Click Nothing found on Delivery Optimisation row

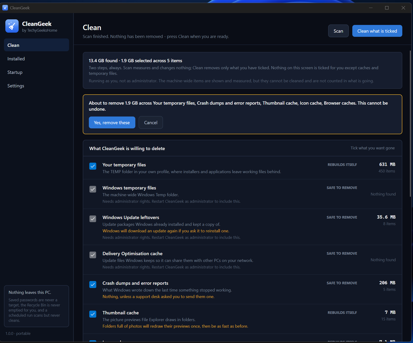pyautogui.click(x=383, y=260)
